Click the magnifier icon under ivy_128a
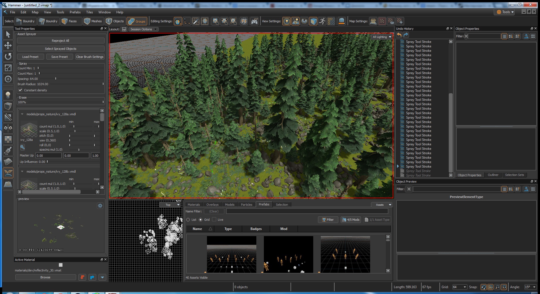 (23, 147)
